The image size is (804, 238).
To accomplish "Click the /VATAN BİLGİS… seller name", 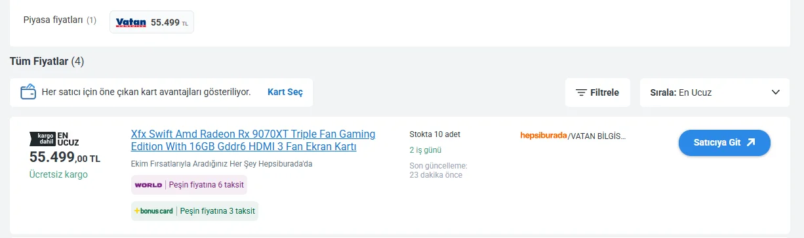I will coord(597,136).
